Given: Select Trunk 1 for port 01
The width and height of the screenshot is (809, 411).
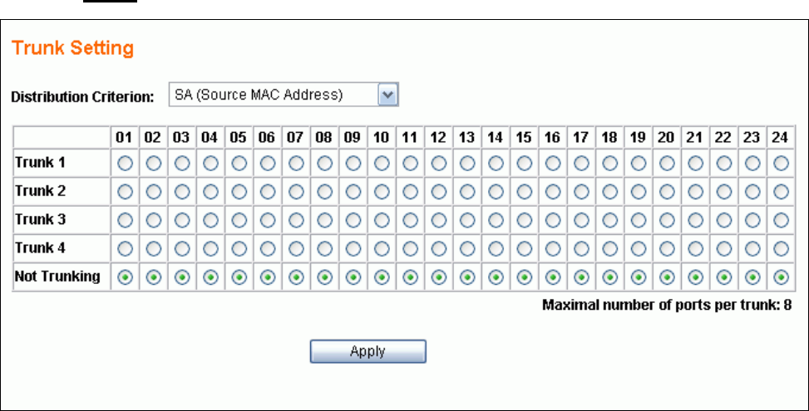Looking at the screenshot, I should tap(126, 163).
